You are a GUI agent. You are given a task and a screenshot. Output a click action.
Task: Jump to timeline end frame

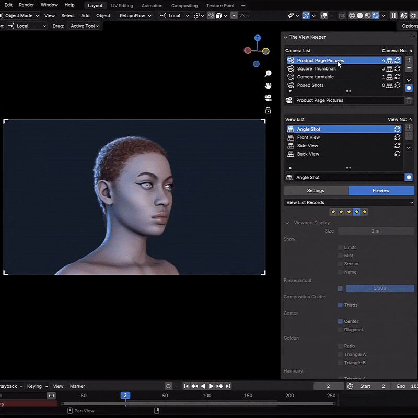(228, 386)
